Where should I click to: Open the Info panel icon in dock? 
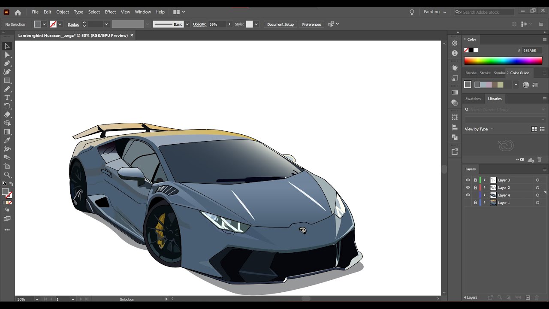pyautogui.click(x=455, y=53)
